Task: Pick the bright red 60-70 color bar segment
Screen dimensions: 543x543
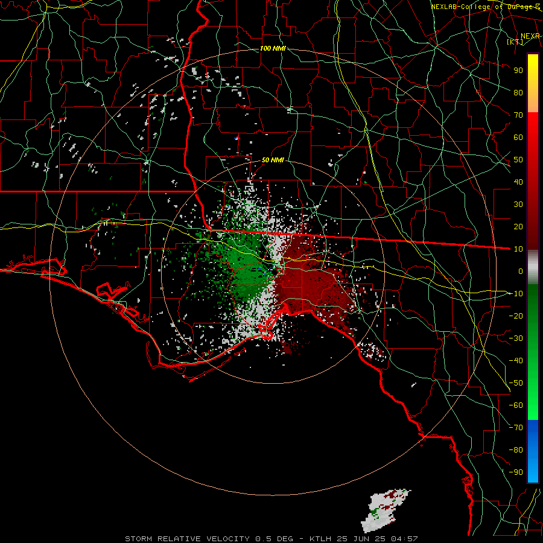Action: [x=533, y=125]
